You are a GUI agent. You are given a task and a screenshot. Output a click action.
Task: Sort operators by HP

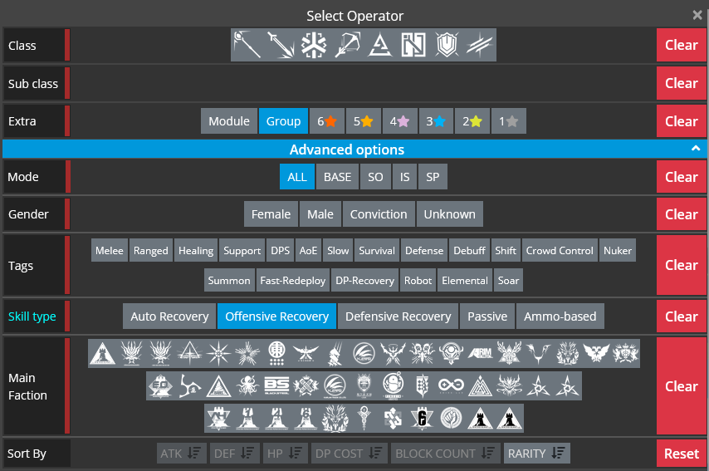286,454
